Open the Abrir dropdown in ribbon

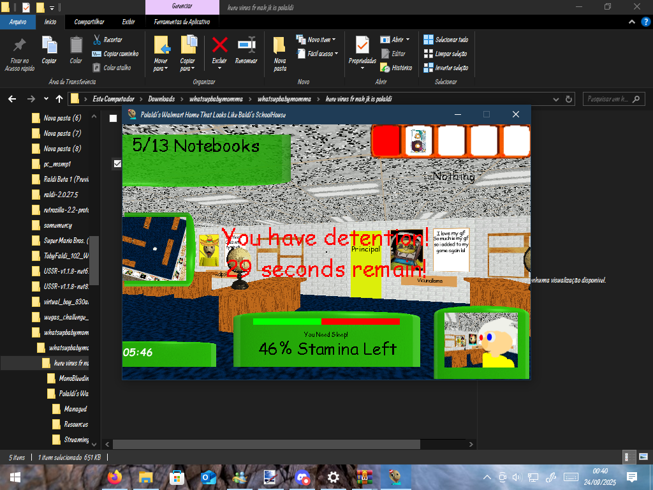click(x=407, y=40)
